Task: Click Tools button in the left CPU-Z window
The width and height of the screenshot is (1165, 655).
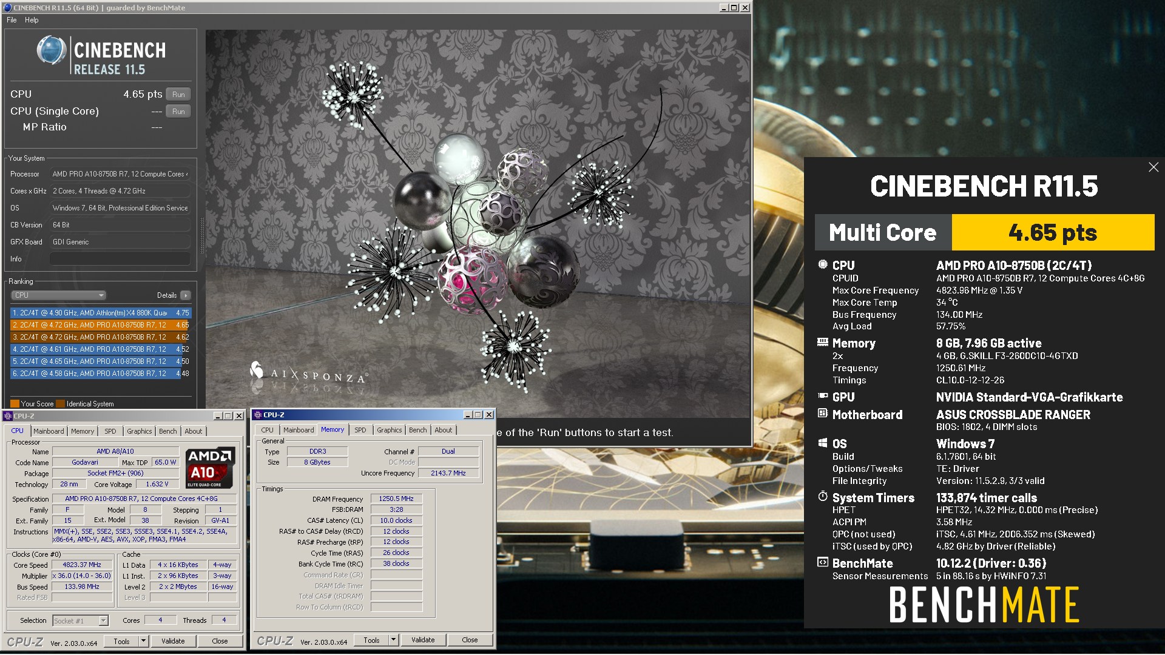Action: pyautogui.click(x=121, y=641)
